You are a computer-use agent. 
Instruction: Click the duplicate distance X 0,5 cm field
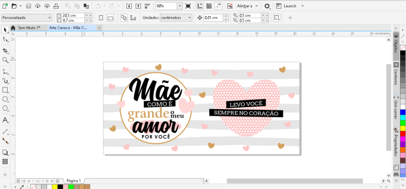point(250,16)
